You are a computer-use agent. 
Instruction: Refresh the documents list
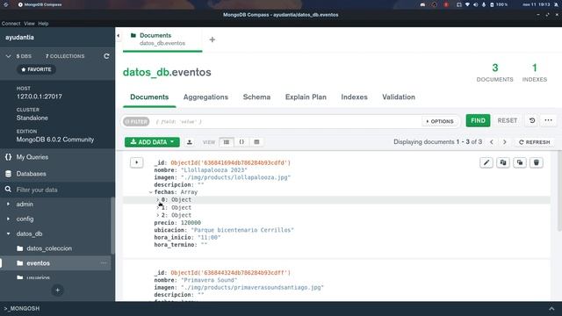[535, 142]
